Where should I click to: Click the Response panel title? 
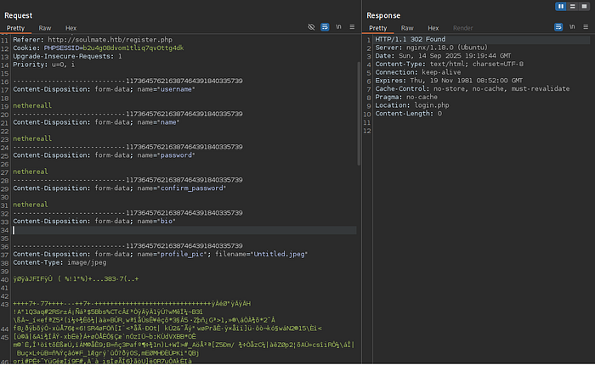[x=383, y=15]
